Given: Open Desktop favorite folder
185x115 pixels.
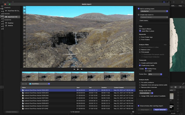Looking at the screenshot, I should coord(10,23).
